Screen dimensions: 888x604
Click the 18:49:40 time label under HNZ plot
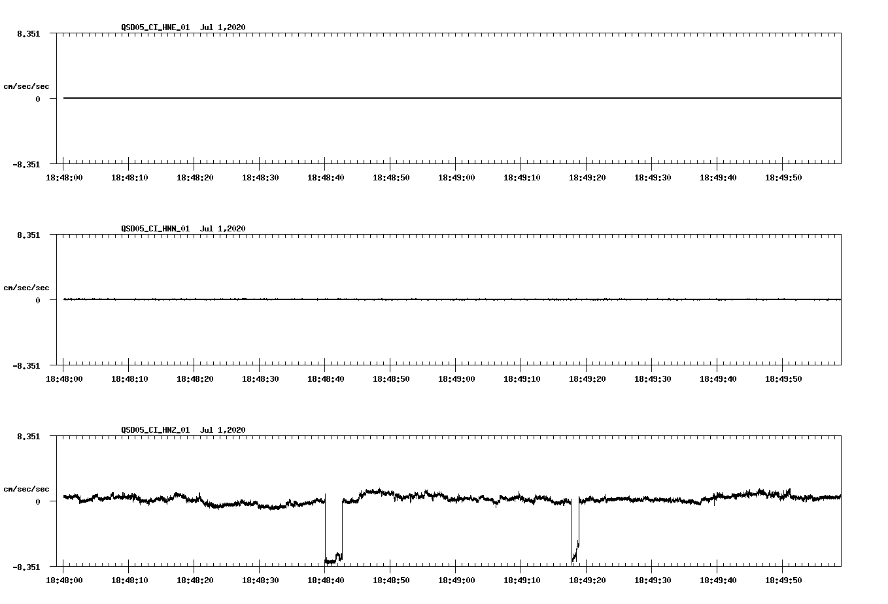tap(718, 580)
